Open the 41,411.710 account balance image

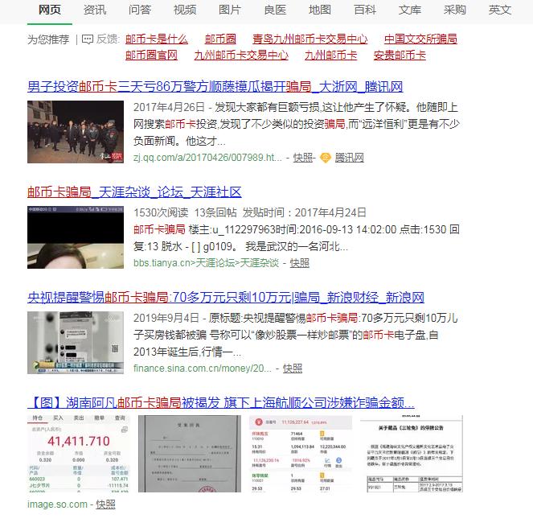coord(79,454)
